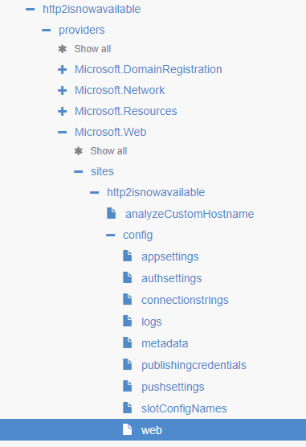Click the file icon beside analyzeCustomHostname
306x447 pixels.
(111, 213)
